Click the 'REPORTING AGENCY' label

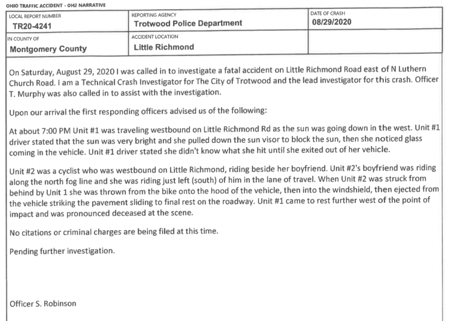pos(154,15)
